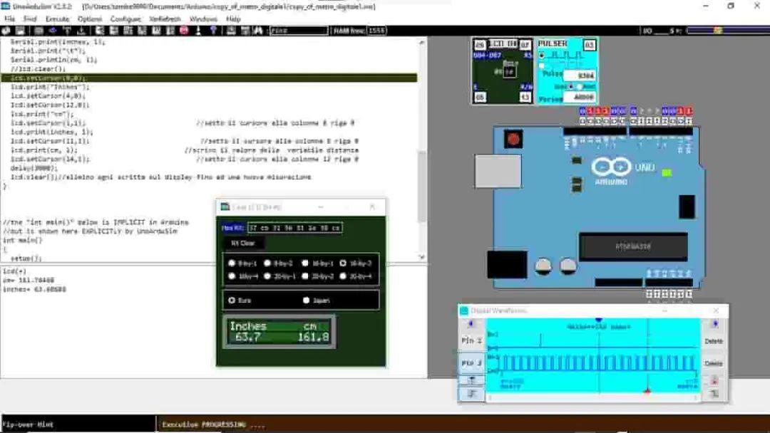Click the red breakpoint toolbar icon
Viewport: 770px width, 433px height.
click(182, 31)
